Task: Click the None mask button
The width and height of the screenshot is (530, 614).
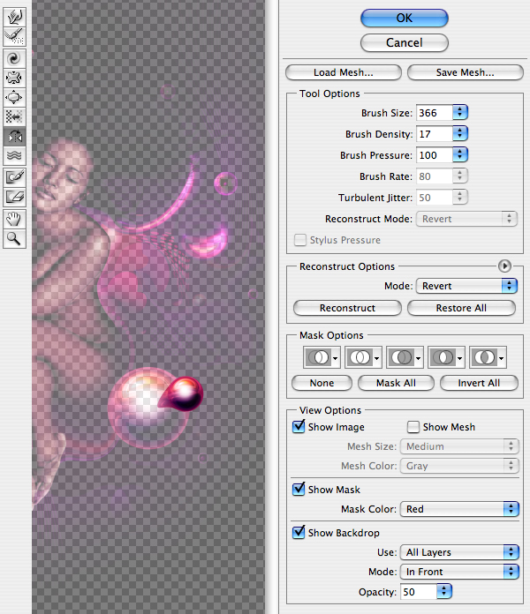Action: (322, 383)
